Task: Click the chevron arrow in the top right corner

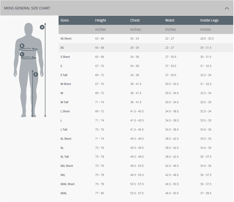Action: pos(227,8)
